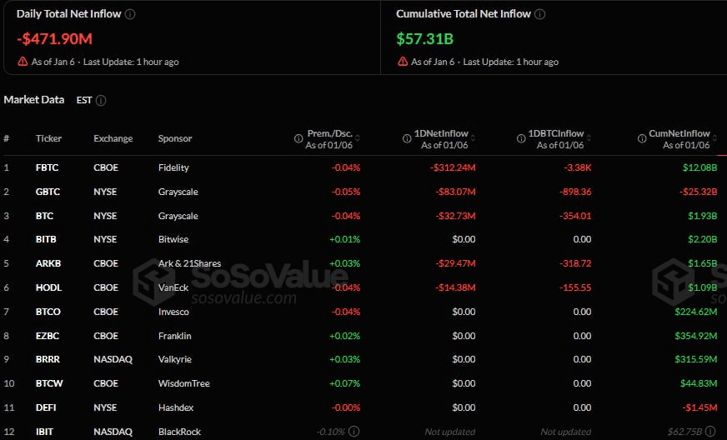Open the BRRR ticker

[x=48, y=359]
